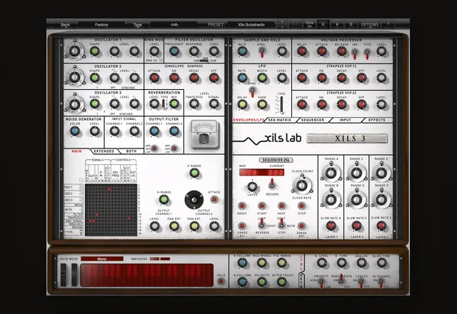Screen dimensions: 457x314
Task: Toggle the Sample and Hold Sync switch
Action: (262, 52)
